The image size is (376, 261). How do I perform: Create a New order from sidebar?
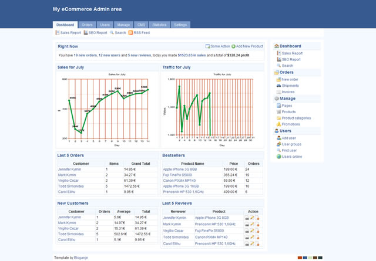pyautogui.click(x=287, y=80)
